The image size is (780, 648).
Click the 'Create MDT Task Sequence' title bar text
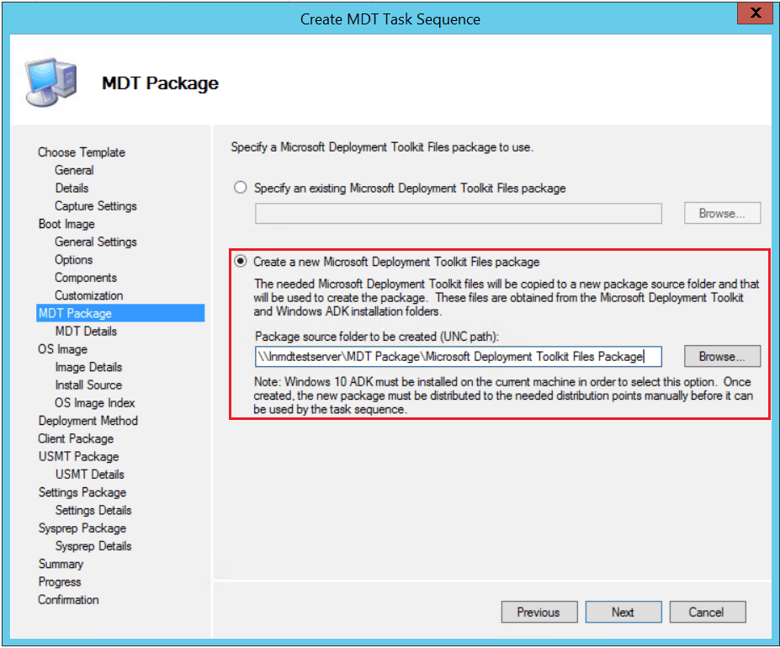[390, 19]
